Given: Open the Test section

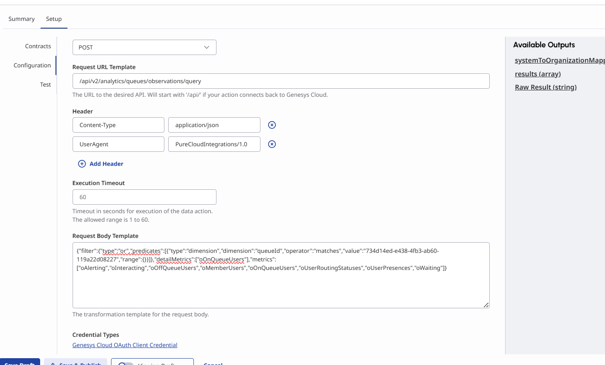Looking at the screenshot, I should coord(45,84).
